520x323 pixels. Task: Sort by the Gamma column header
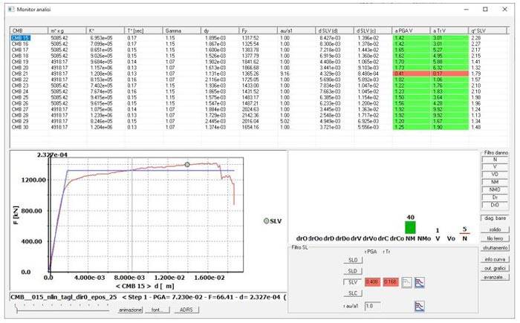pyautogui.click(x=182, y=30)
